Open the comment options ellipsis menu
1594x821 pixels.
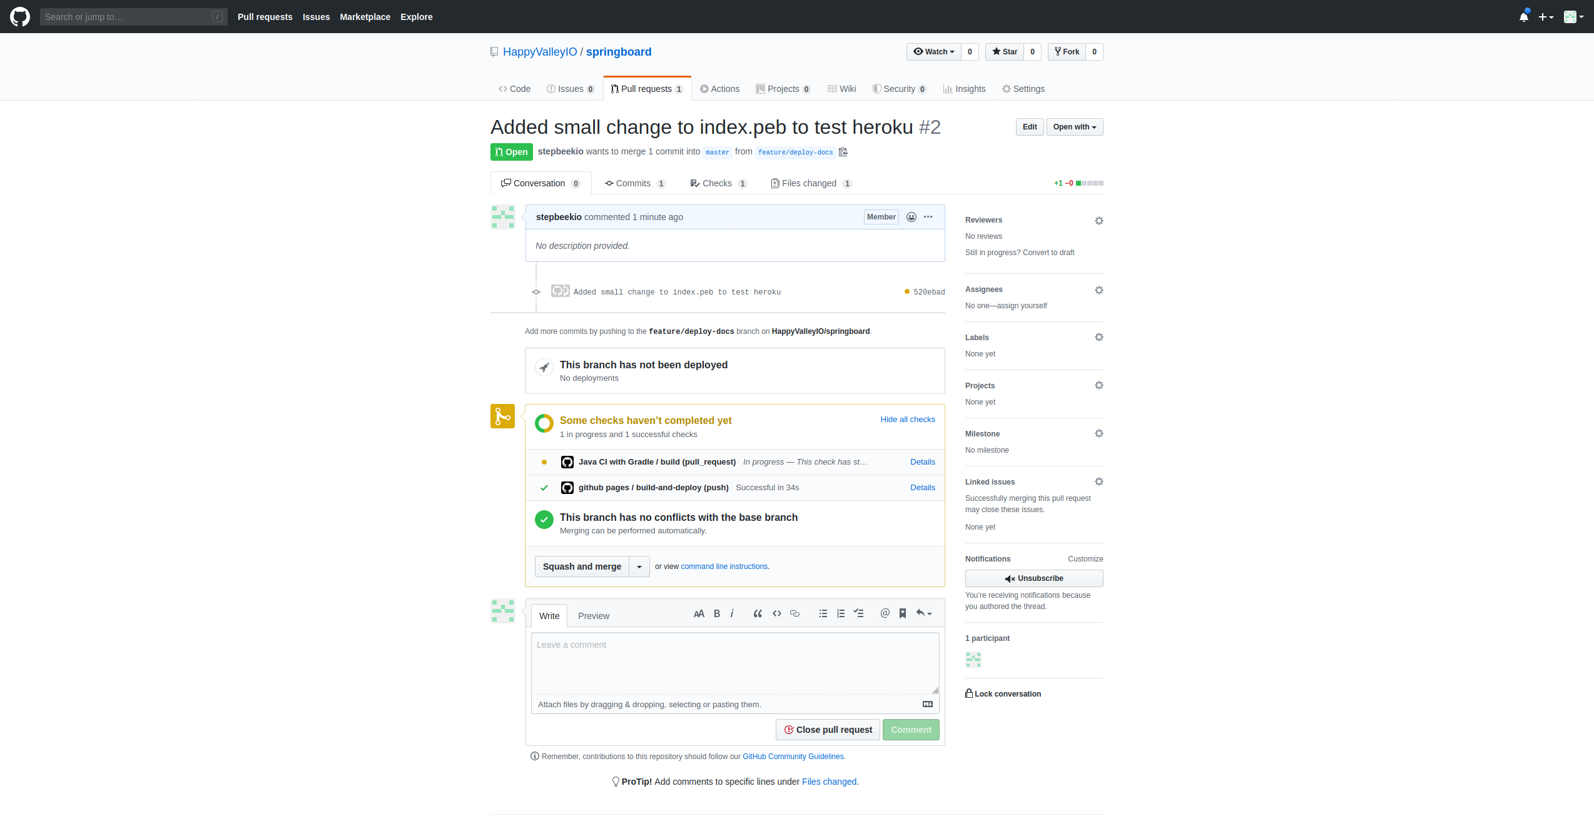[x=928, y=217]
